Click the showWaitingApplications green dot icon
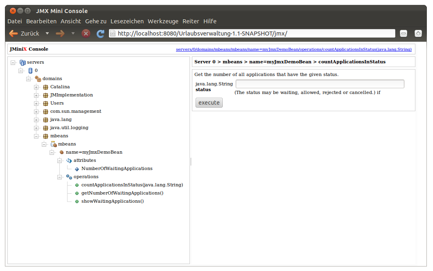 pos(77,202)
